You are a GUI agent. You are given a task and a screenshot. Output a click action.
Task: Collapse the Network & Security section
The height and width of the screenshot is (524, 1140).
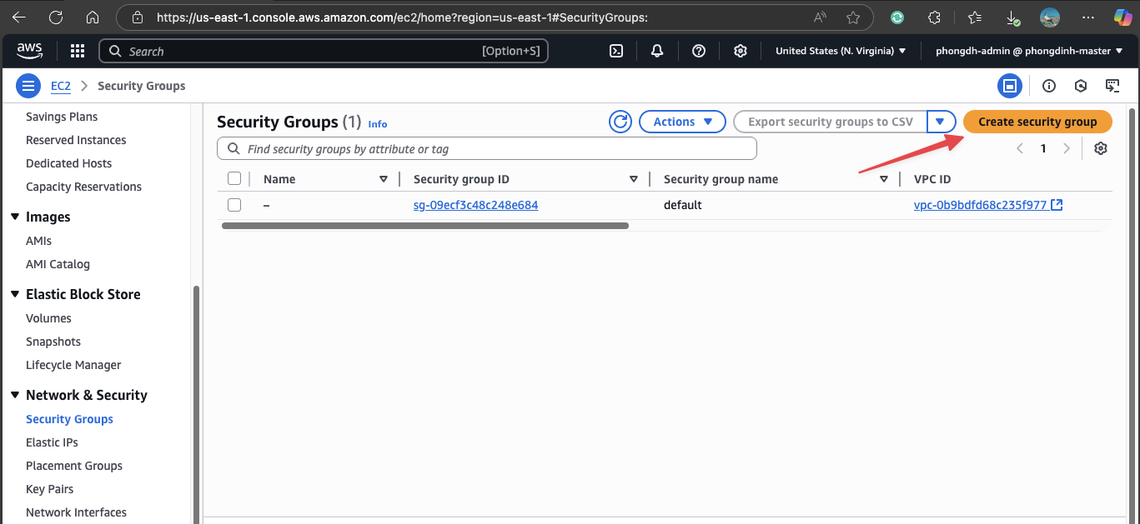(x=15, y=395)
